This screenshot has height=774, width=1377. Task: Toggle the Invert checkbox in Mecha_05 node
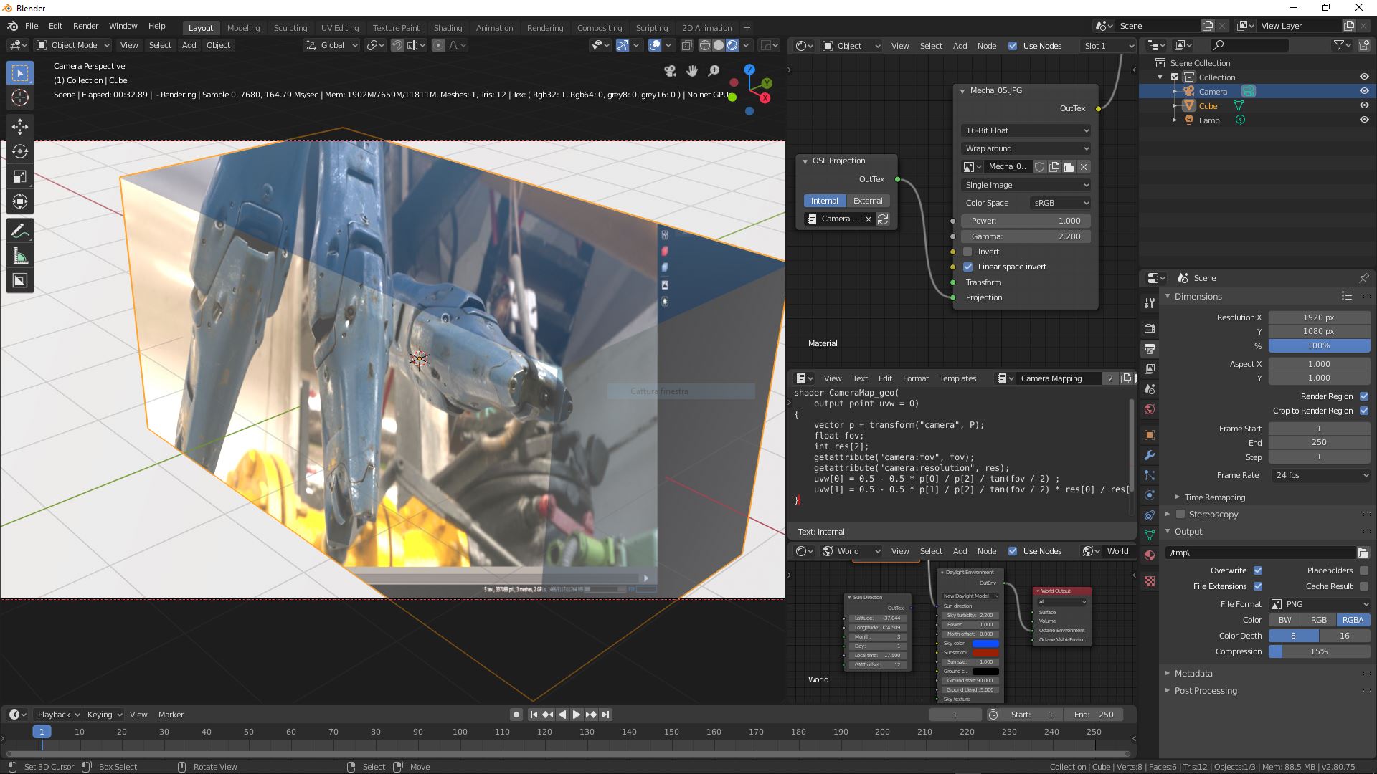[968, 252]
